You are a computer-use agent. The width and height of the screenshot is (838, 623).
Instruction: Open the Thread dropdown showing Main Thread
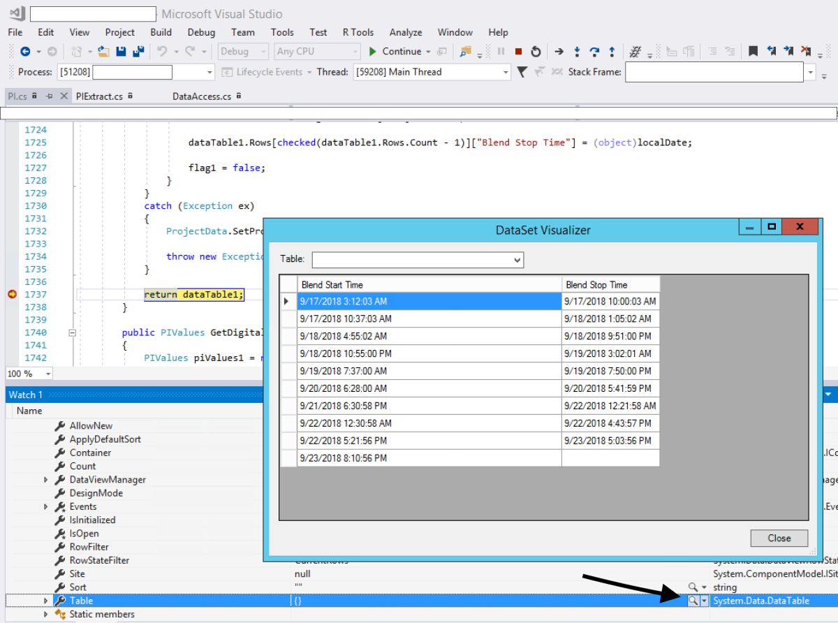pos(506,72)
